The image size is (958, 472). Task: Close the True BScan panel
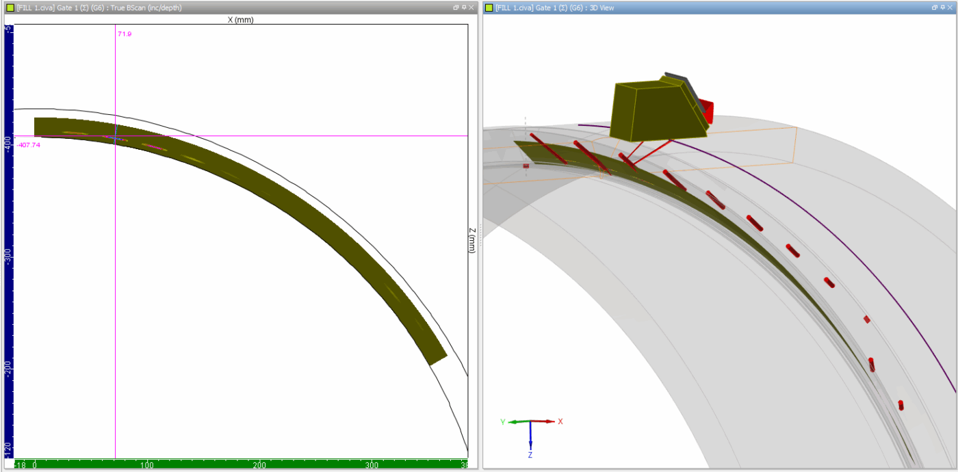click(471, 7)
